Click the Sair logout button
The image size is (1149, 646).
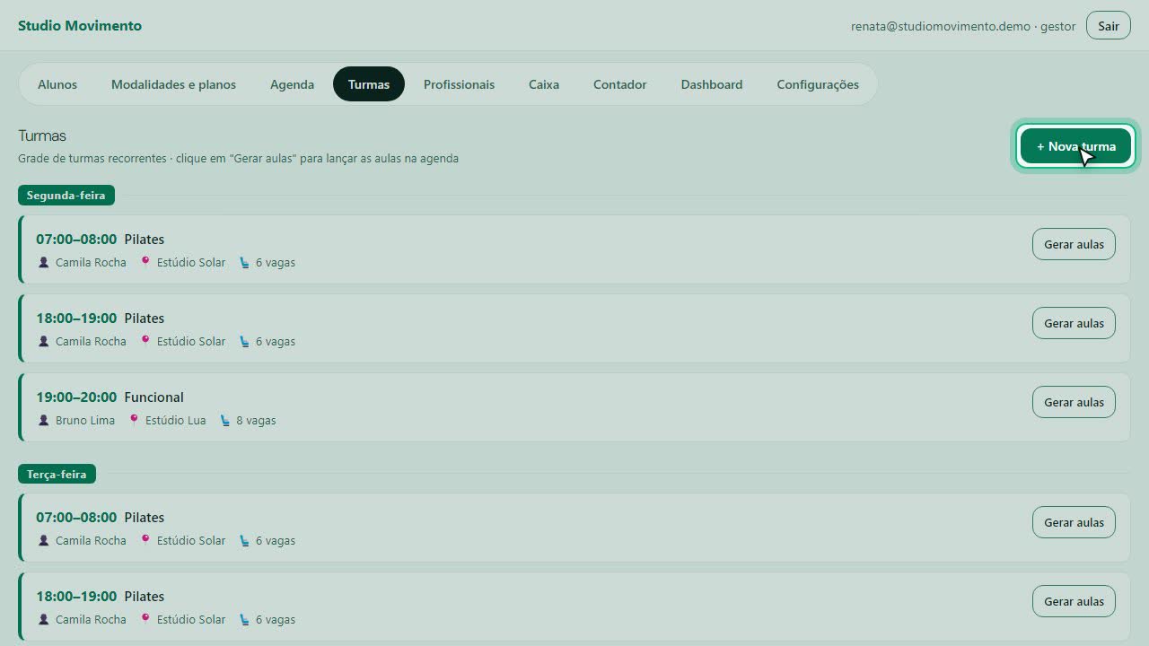pos(1109,26)
